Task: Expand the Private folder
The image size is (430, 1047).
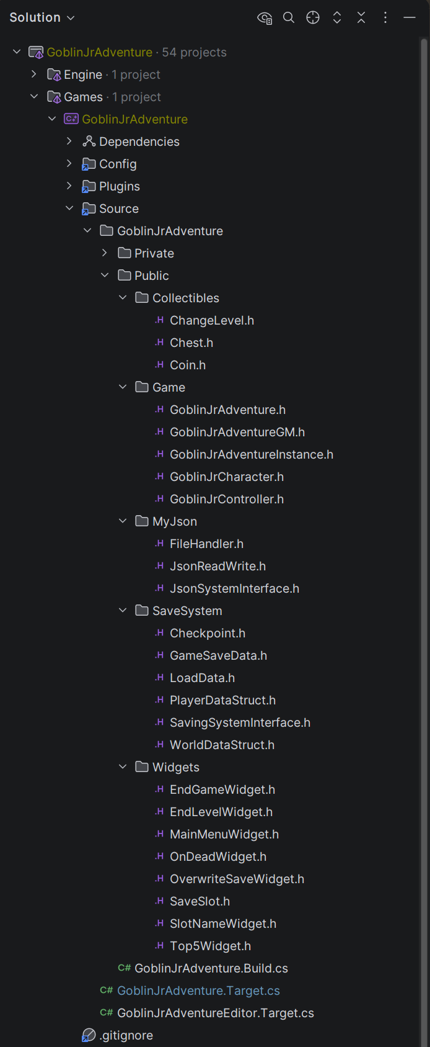Action: click(105, 253)
